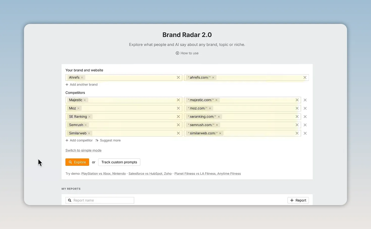Viewport: 371px width, 229px height.
Task: Clear the moz.com website field
Action: (x=297, y=108)
